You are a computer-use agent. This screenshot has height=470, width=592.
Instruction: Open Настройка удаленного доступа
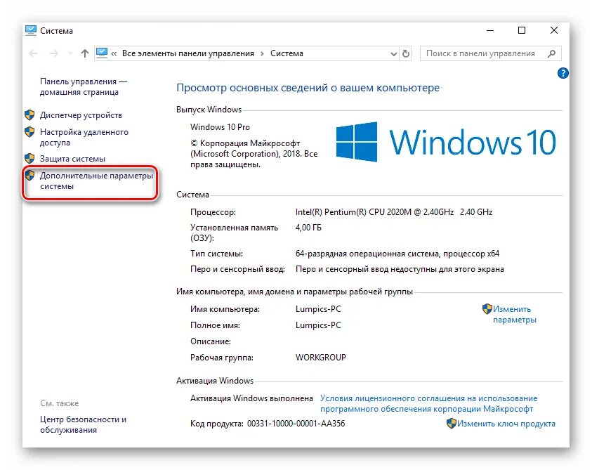click(x=84, y=137)
